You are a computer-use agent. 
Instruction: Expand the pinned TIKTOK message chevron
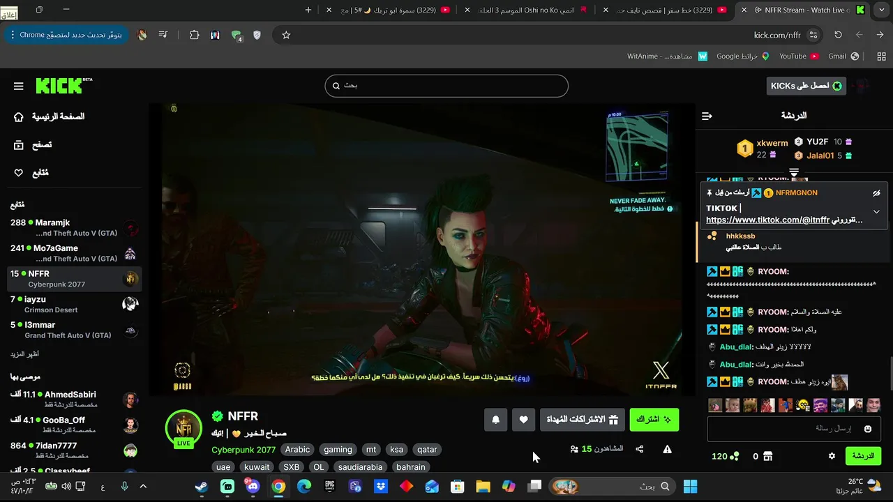coord(876,212)
